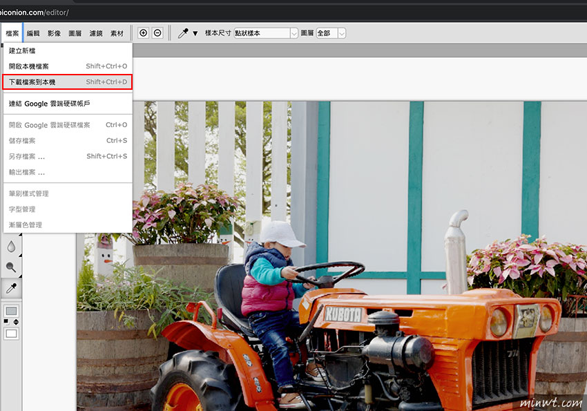Open the eyedropper tool preset arrow
The width and height of the screenshot is (587, 411).
tap(195, 33)
